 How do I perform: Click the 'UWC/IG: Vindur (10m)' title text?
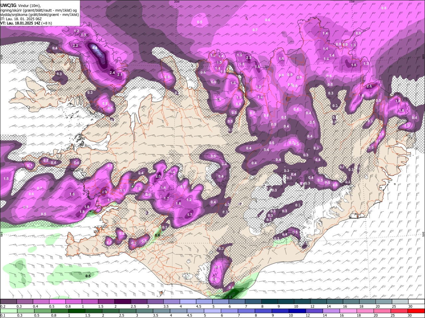(21, 5)
